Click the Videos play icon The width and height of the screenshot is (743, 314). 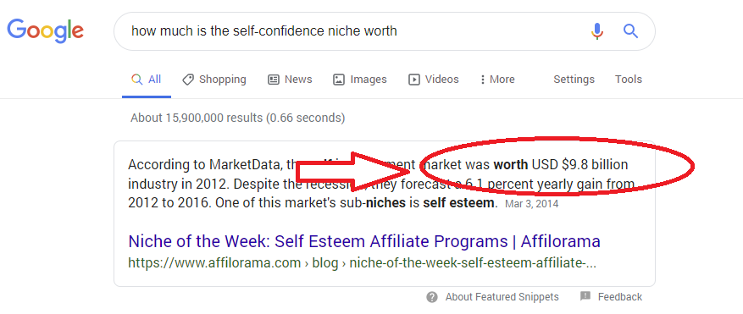pyautogui.click(x=414, y=80)
